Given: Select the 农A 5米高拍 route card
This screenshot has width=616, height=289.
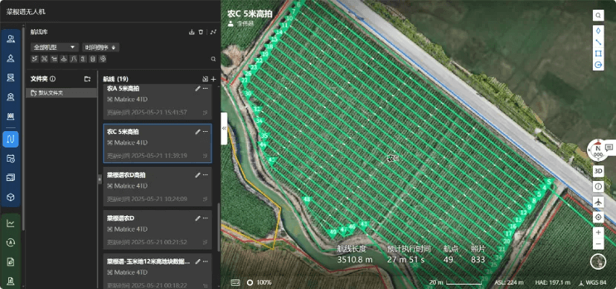Looking at the screenshot, I should (x=158, y=102).
